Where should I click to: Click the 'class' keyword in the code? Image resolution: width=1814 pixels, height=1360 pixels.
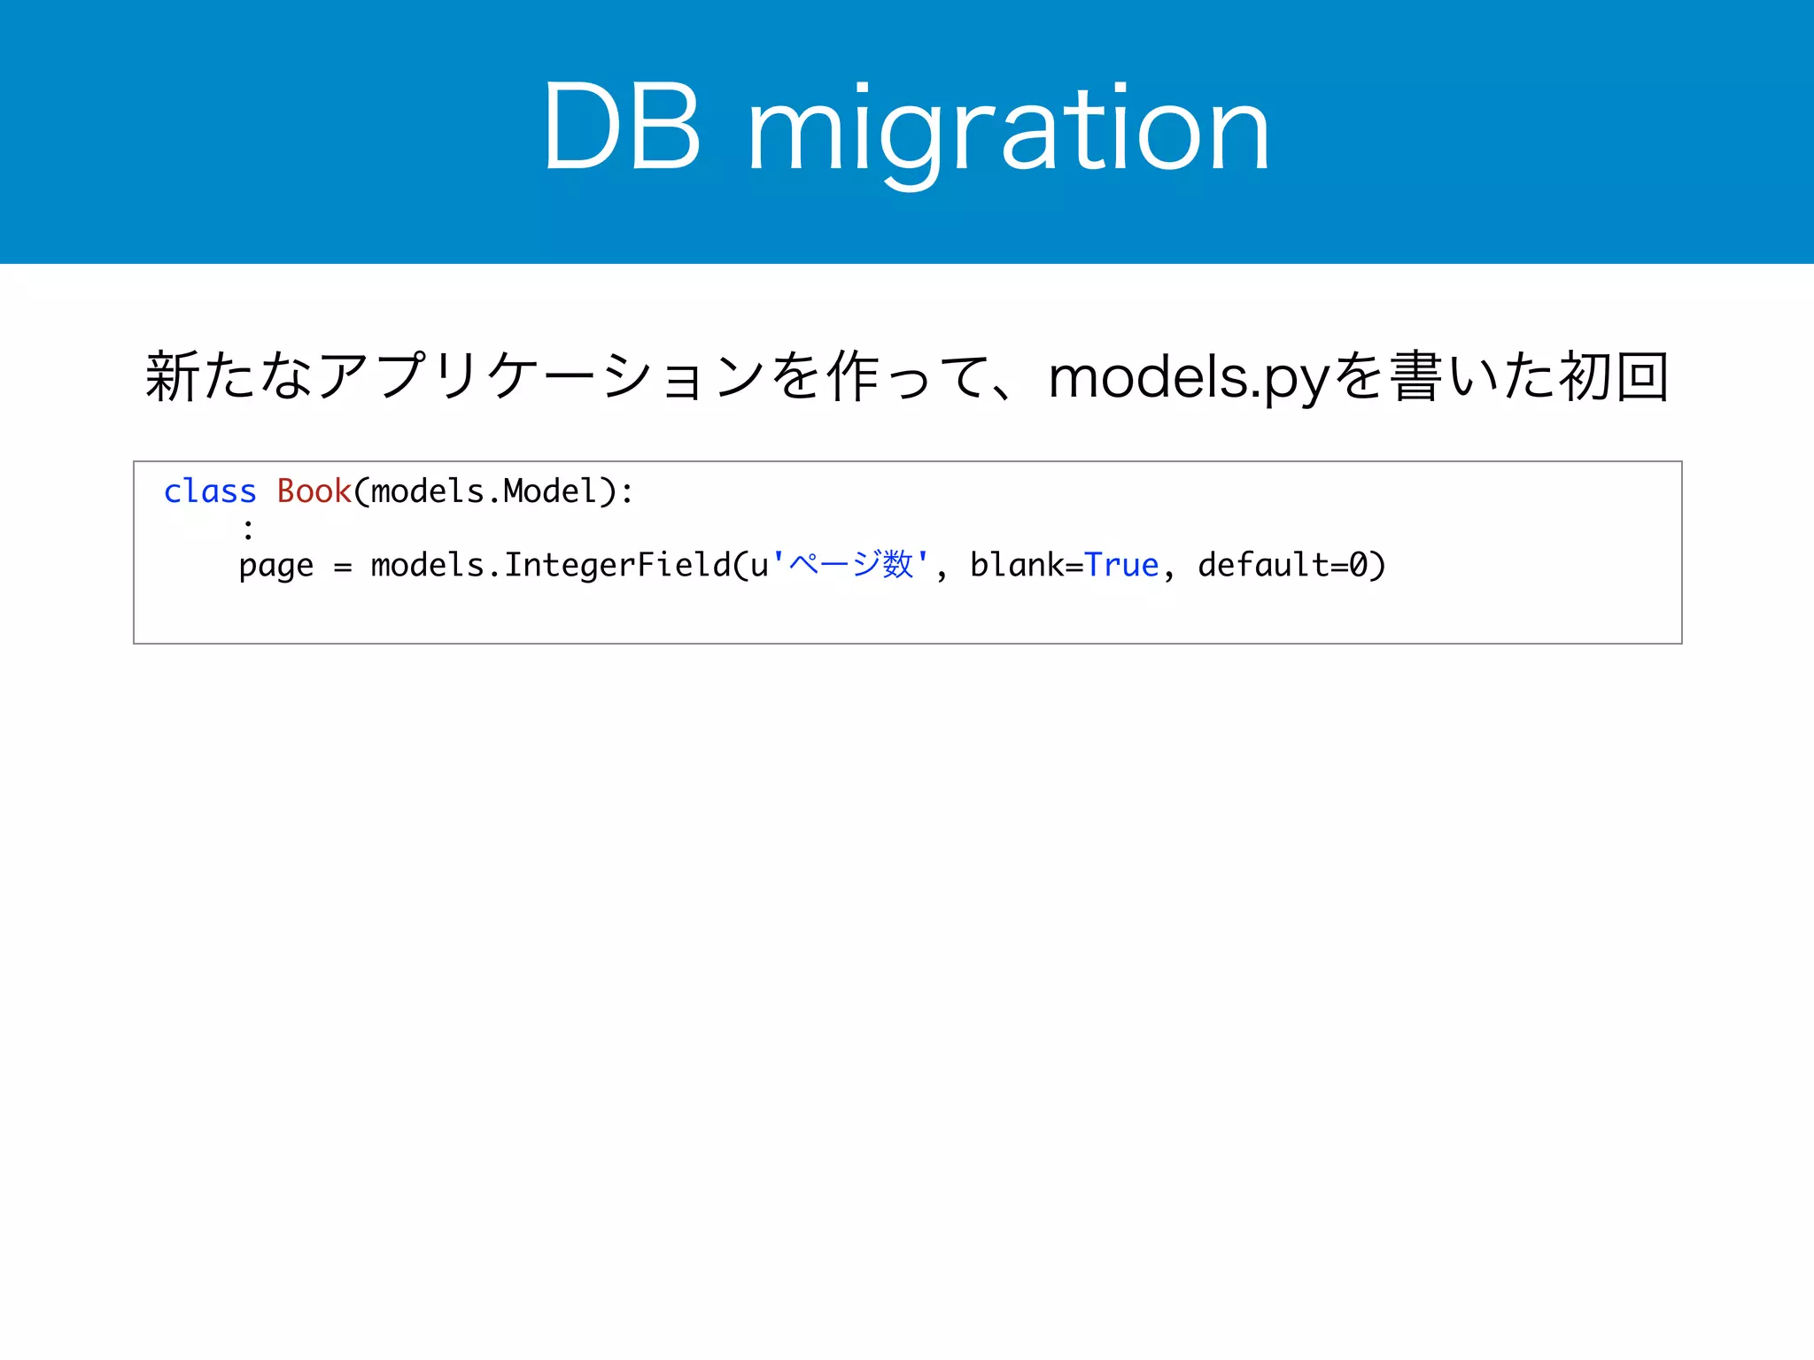210,491
